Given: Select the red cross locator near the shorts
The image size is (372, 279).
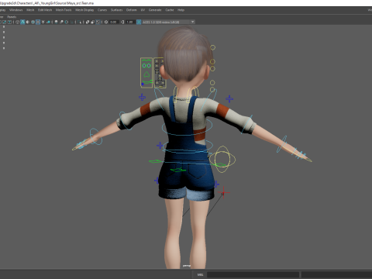Looking at the screenshot, I should (223, 193).
